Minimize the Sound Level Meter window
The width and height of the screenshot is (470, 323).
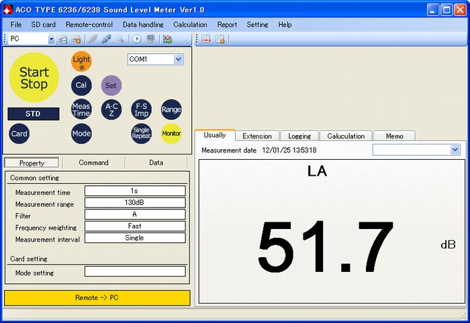point(432,10)
